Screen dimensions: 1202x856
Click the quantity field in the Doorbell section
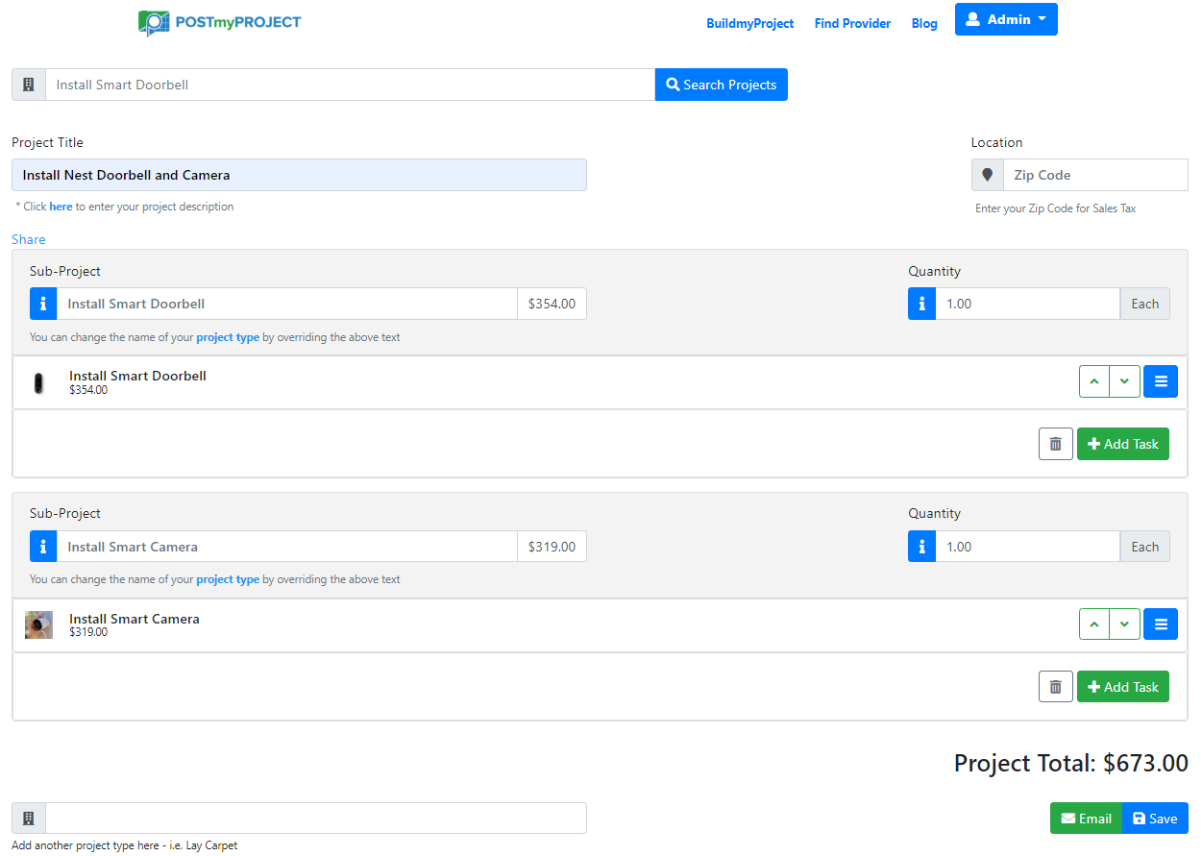pos(1028,304)
